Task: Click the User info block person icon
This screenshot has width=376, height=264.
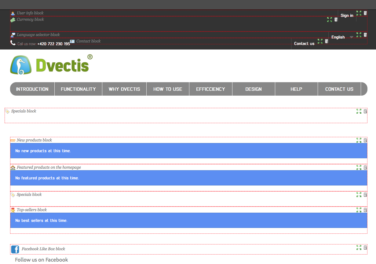Action: pyautogui.click(x=13, y=13)
